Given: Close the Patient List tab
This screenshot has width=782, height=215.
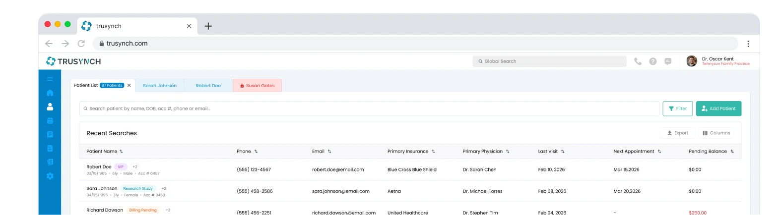Looking at the screenshot, I should (x=129, y=85).
